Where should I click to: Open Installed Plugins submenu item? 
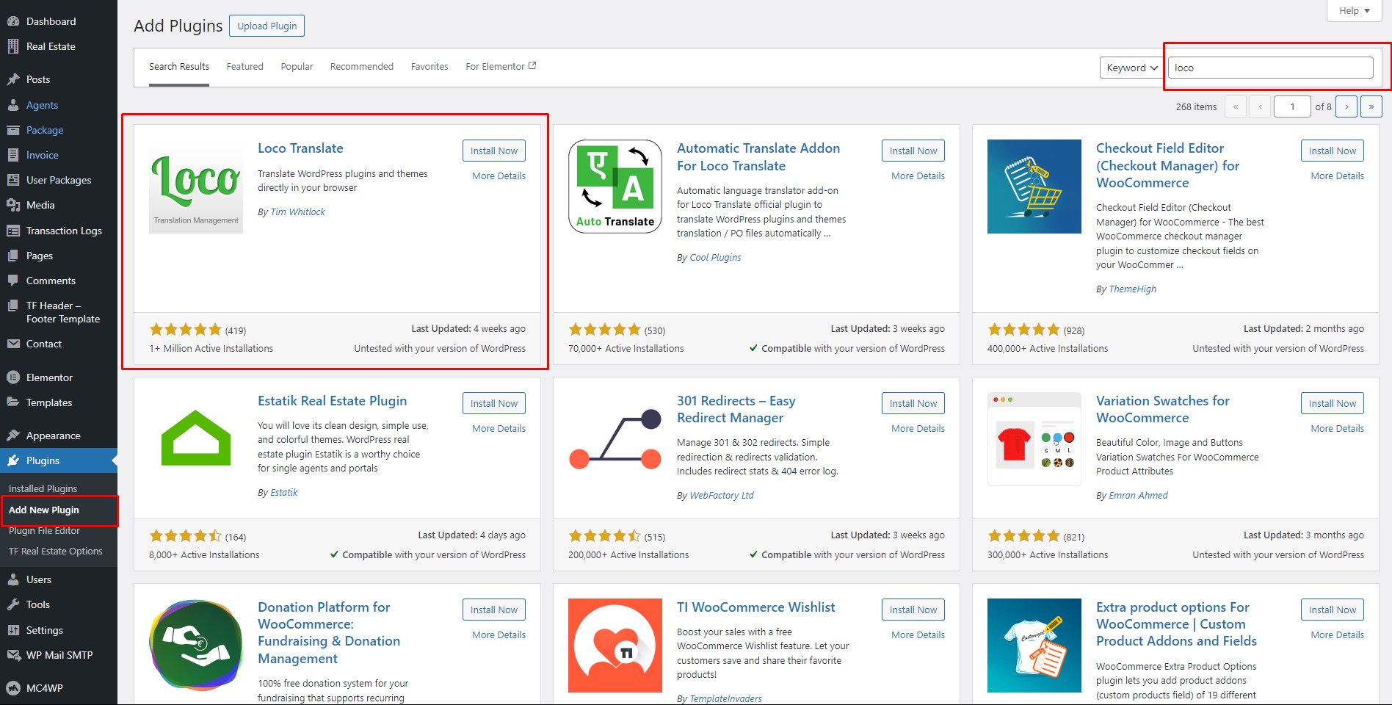[x=43, y=488]
